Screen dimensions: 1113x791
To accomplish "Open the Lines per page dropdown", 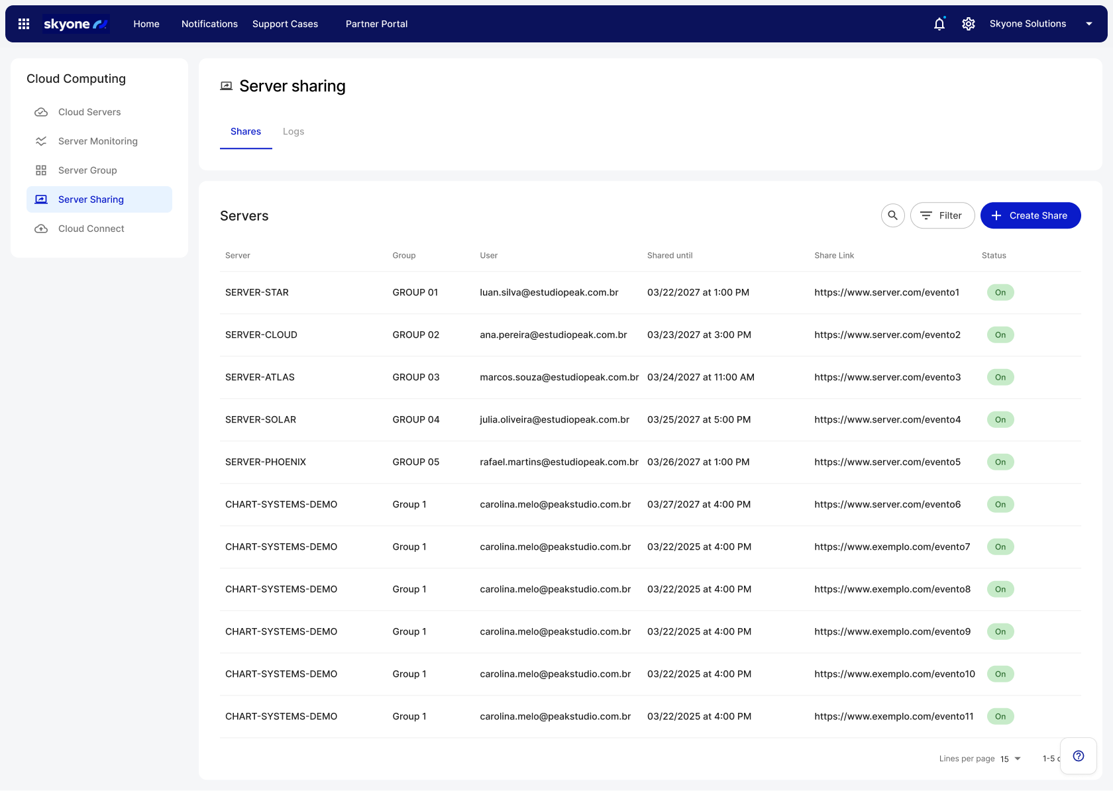I will (1010, 759).
